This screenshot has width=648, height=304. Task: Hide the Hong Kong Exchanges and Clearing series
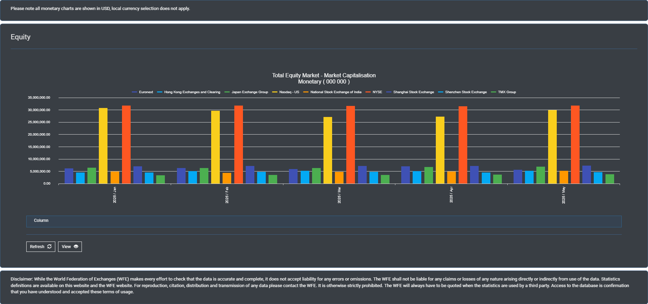[x=192, y=92]
